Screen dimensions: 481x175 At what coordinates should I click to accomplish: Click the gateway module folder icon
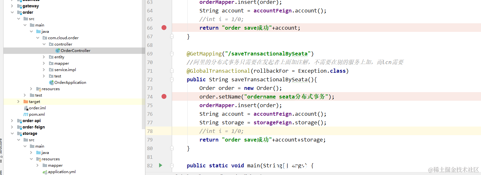[19, 6]
